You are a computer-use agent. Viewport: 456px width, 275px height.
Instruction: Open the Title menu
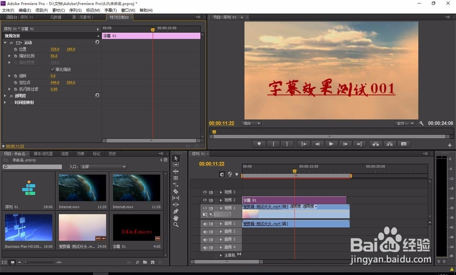pos(110,10)
